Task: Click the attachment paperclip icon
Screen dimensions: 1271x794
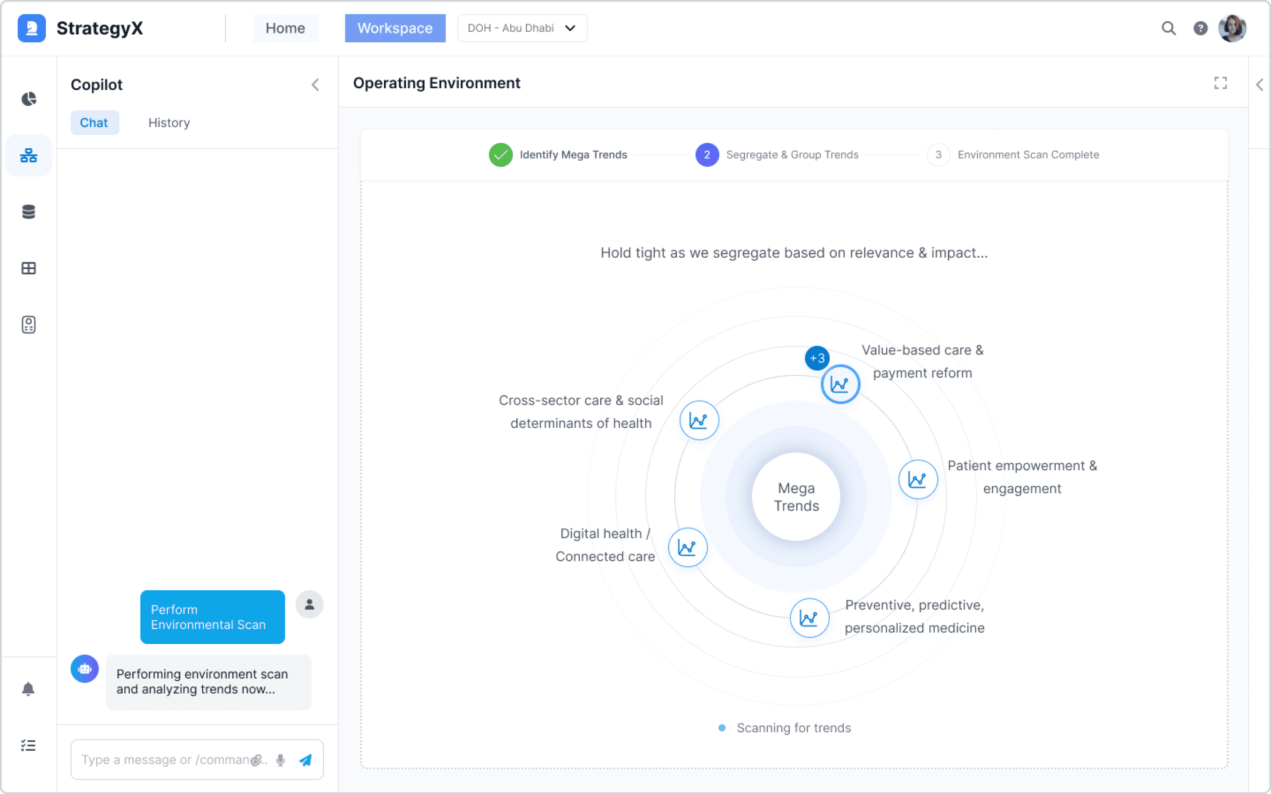Action: pos(256,760)
